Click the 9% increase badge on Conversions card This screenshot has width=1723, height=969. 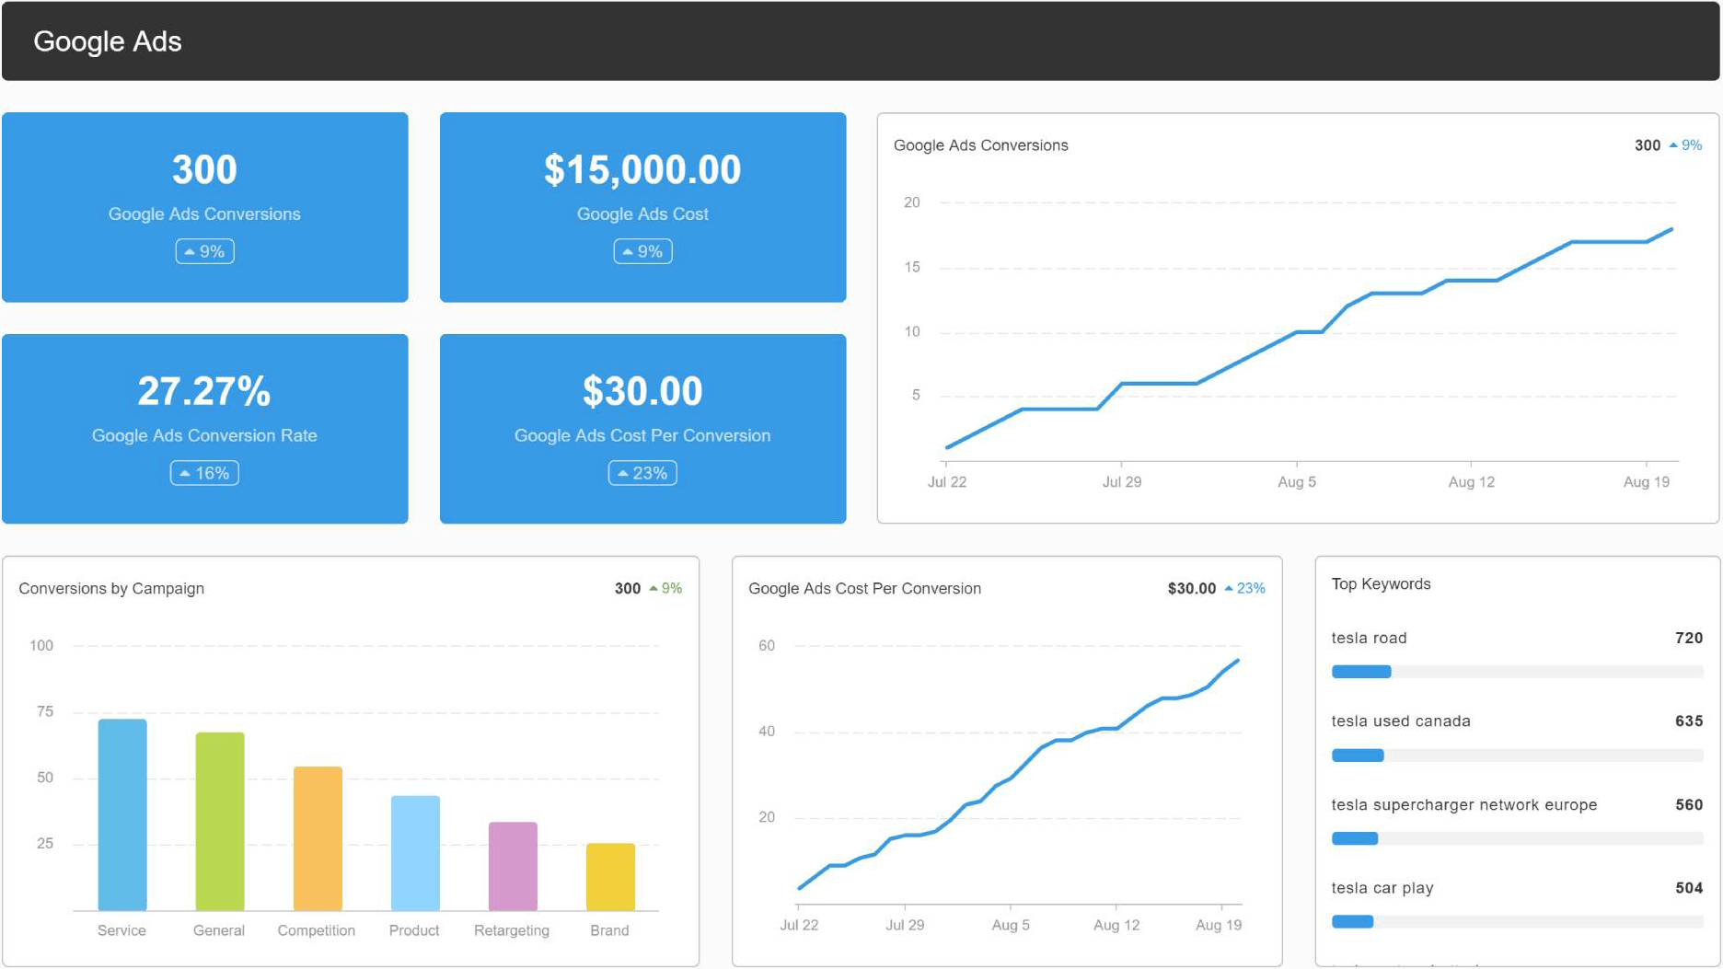pos(204,250)
